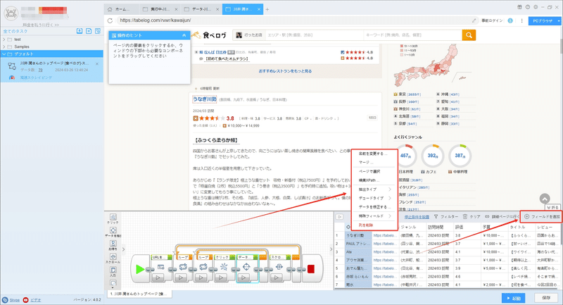Viewport: 563px width, 305px height.
Task: Click the うなぎ川勢 restaurant link on the page
Action: click(x=205, y=99)
